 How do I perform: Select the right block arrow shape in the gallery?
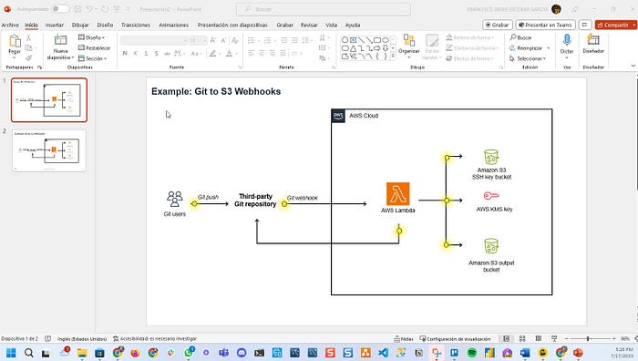tap(377, 48)
